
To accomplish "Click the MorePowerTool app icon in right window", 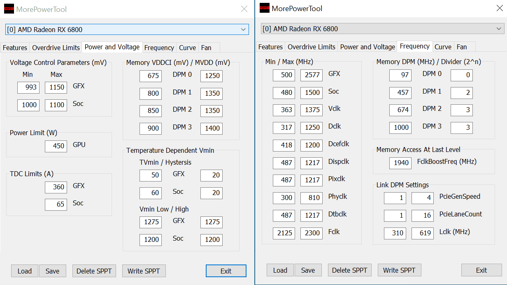I will 265,8.
